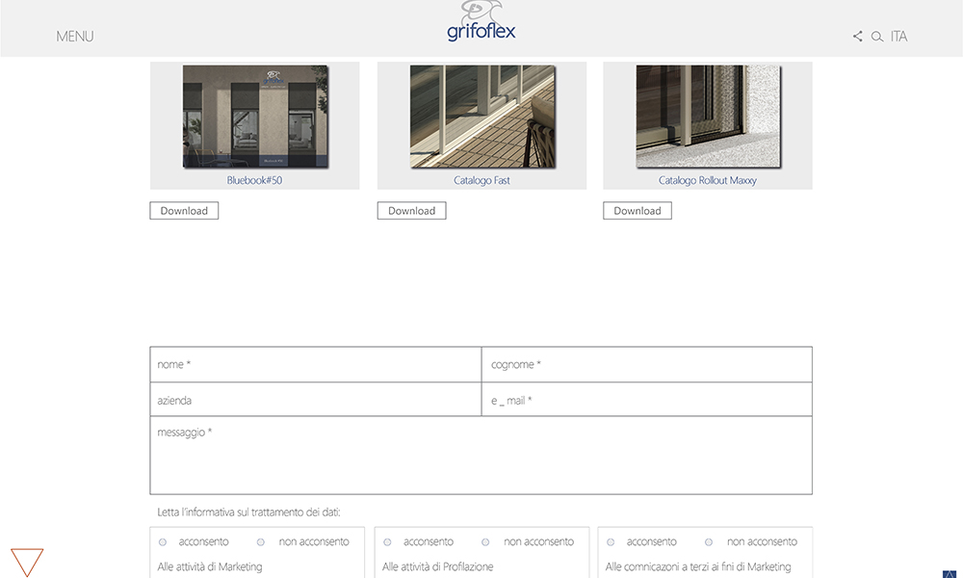
Task: Click the Catalogo Fast title link
Action: [x=481, y=180]
